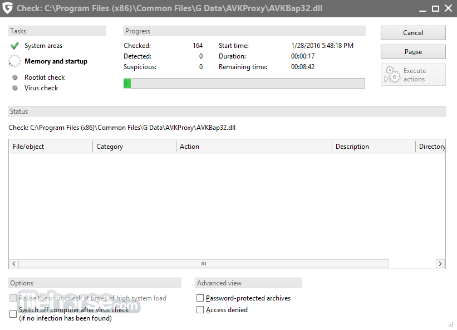Select the System areas task
The width and height of the screenshot is (457, 330).
point(43,46)
